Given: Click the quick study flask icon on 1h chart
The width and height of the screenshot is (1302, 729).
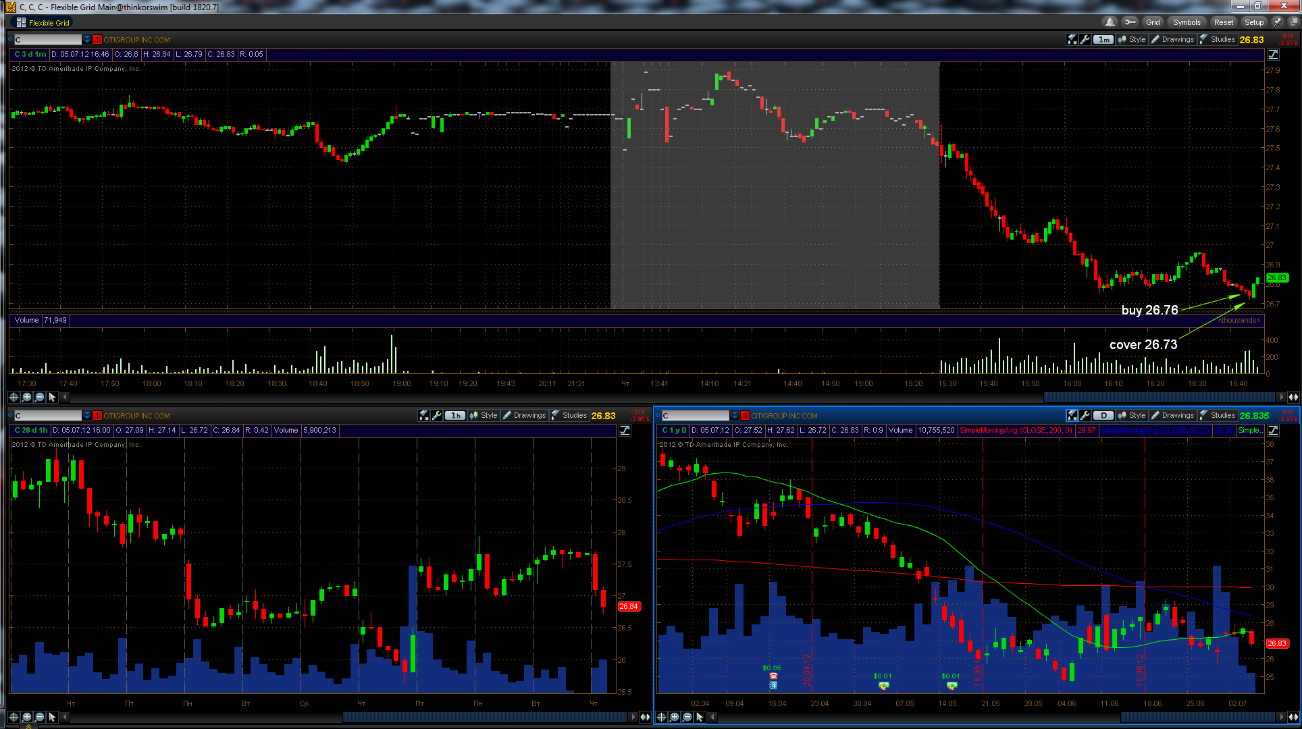Looking at the screenshot, I should coord(423,416).
